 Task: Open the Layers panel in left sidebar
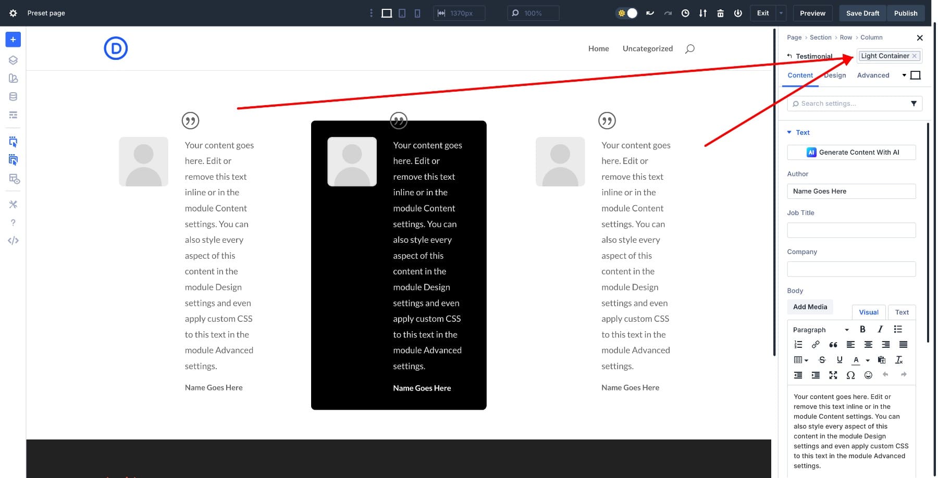(x=13, y=60)
